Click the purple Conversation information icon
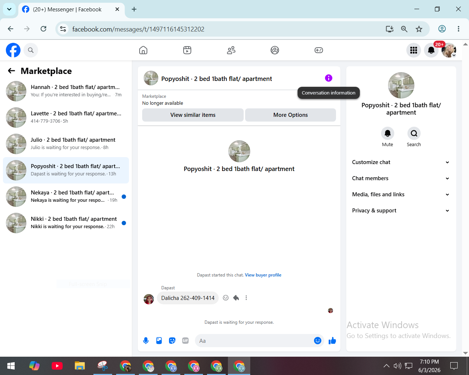 point(329,78)
